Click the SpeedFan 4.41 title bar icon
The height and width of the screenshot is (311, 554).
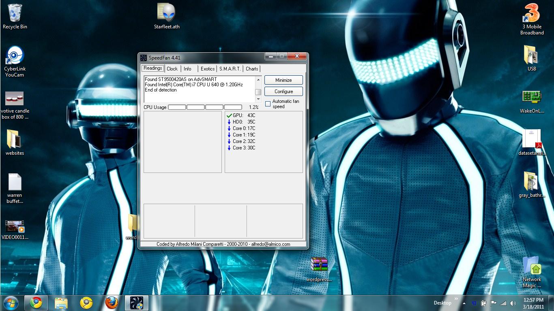(144, 58)
